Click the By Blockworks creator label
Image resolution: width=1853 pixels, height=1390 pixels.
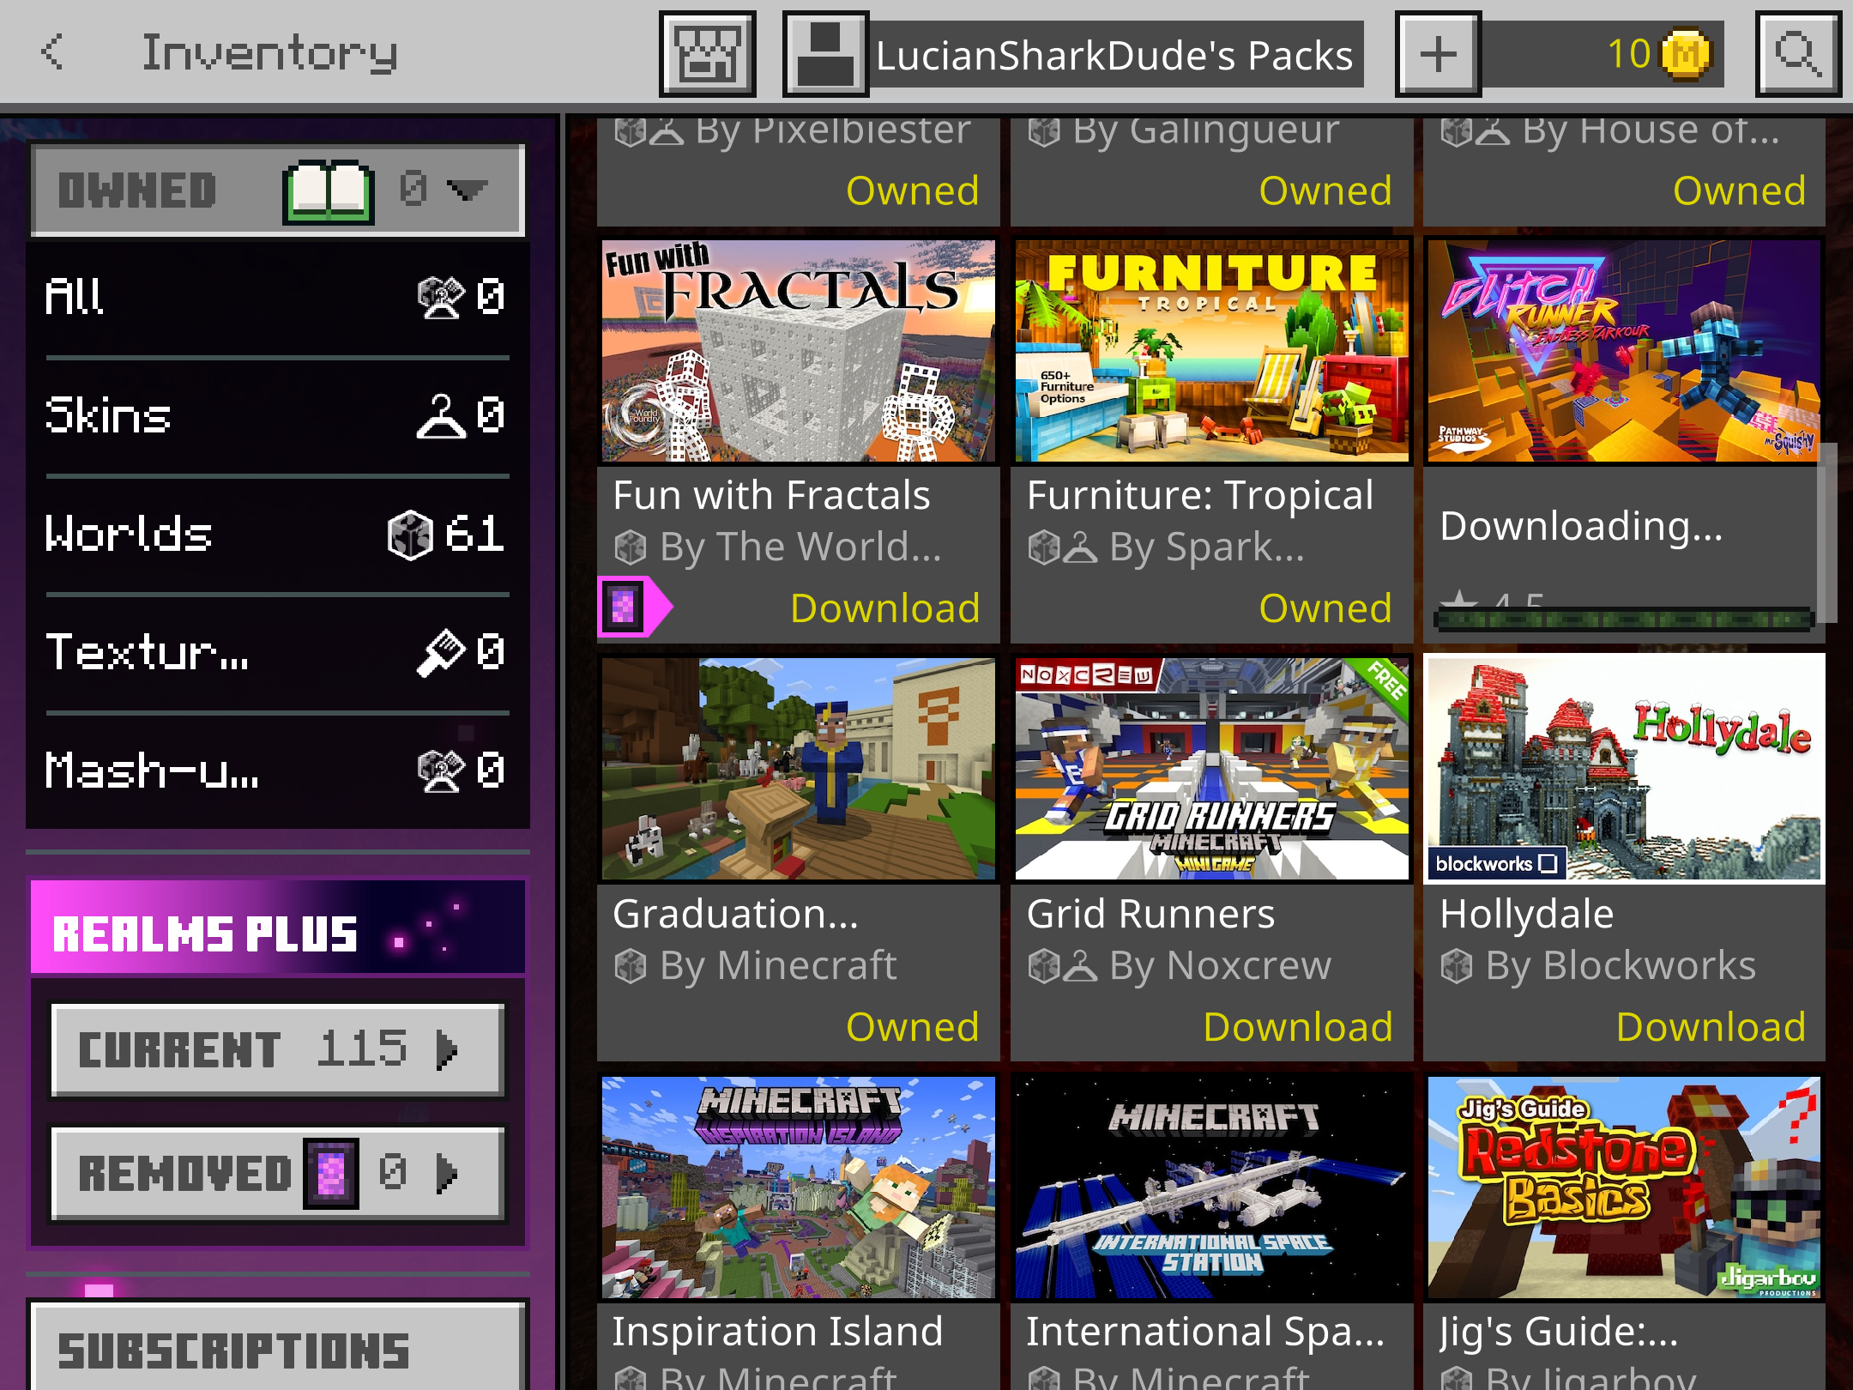1621,966
